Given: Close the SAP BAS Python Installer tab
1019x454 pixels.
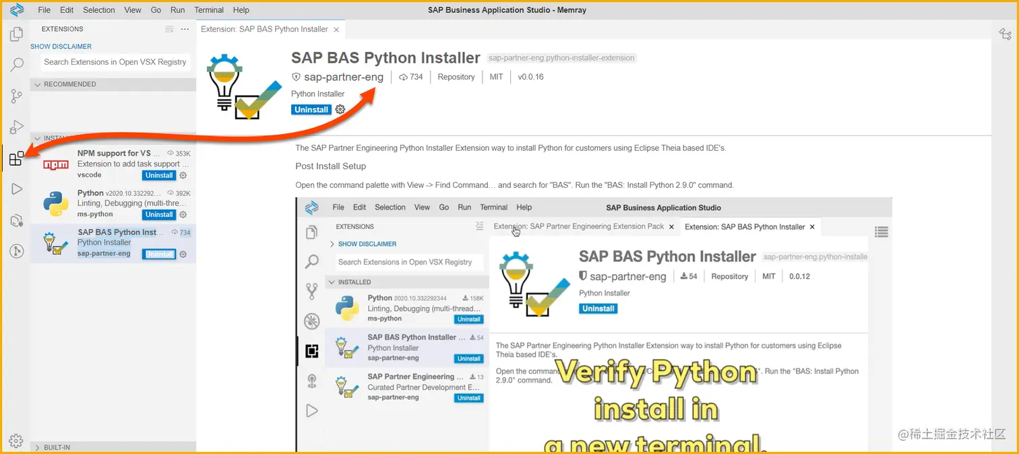Looking at the screenshot, I should (336, 30).
